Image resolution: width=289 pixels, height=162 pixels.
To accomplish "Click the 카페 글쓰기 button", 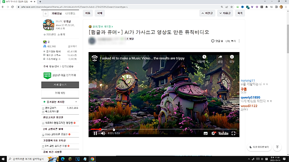I will pyautogui.click(x=60, y=85).
